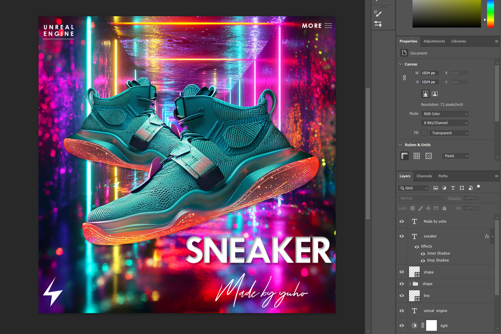Viewport: 501px width, 334px height.
Task: Switch to the Libraries tab
Action: 458,41
